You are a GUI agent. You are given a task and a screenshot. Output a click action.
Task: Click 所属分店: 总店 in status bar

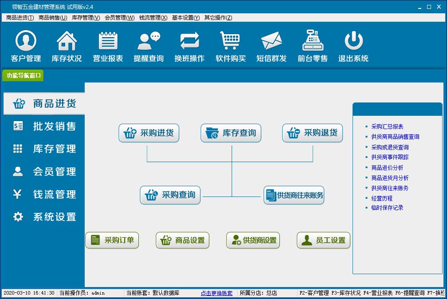point(258,293)
